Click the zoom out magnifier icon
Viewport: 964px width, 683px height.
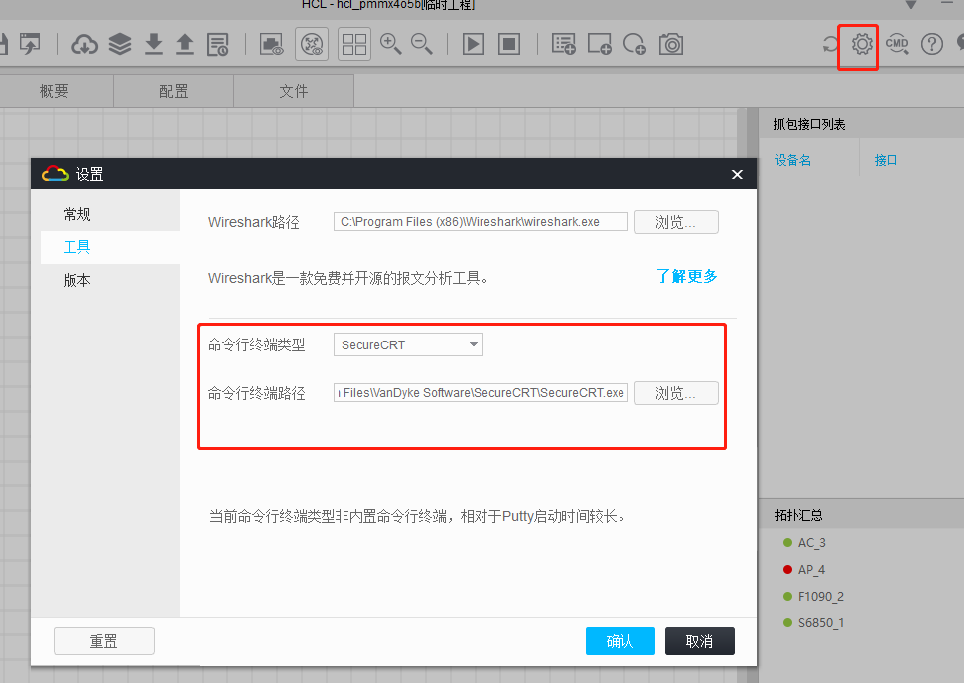tap(421, 45)
